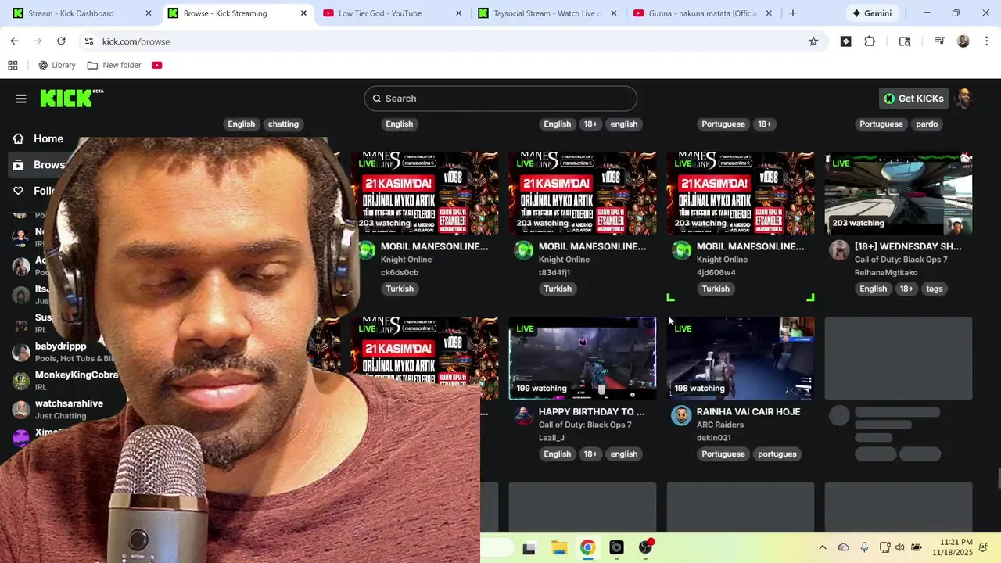Click the tag labeled tags
Image resolution: width=1001 pixels, height=563 pixels.
point(935,289)
